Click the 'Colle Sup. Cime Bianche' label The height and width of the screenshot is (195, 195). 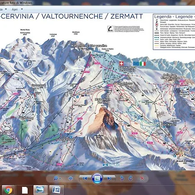click(x=170, y=76)
